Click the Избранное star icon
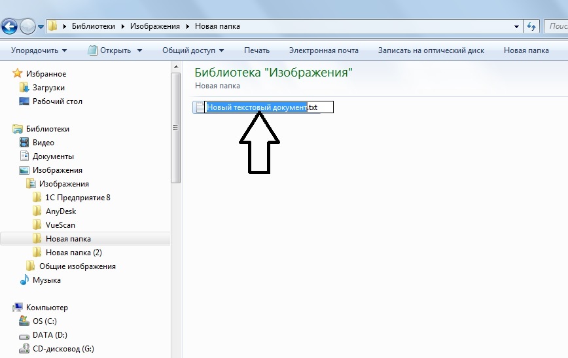 pos(18,73)
